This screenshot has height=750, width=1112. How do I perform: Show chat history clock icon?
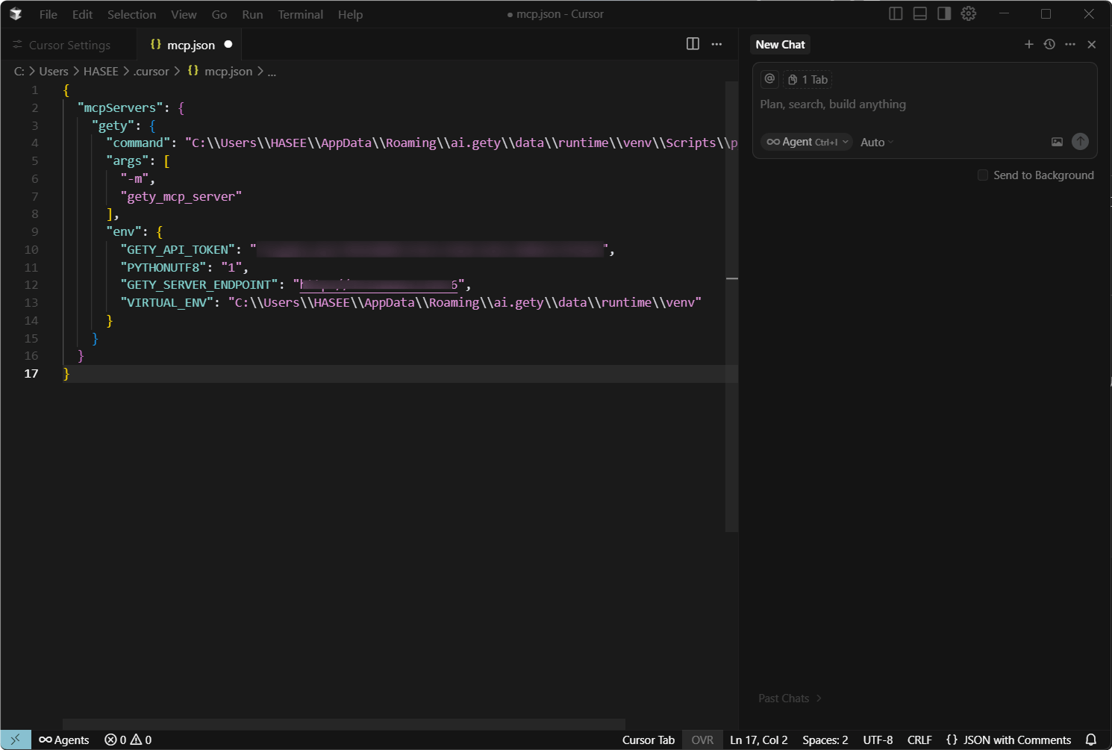(1049, 44)
